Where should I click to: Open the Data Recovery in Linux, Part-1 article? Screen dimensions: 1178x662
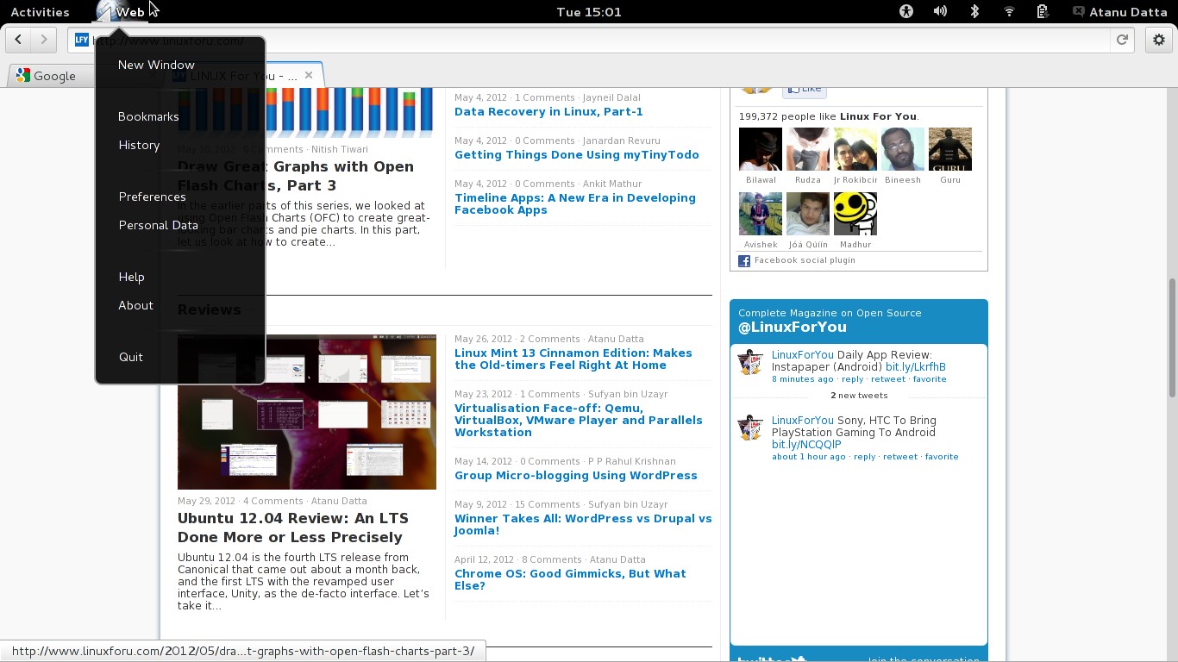(x=548, y=112)
